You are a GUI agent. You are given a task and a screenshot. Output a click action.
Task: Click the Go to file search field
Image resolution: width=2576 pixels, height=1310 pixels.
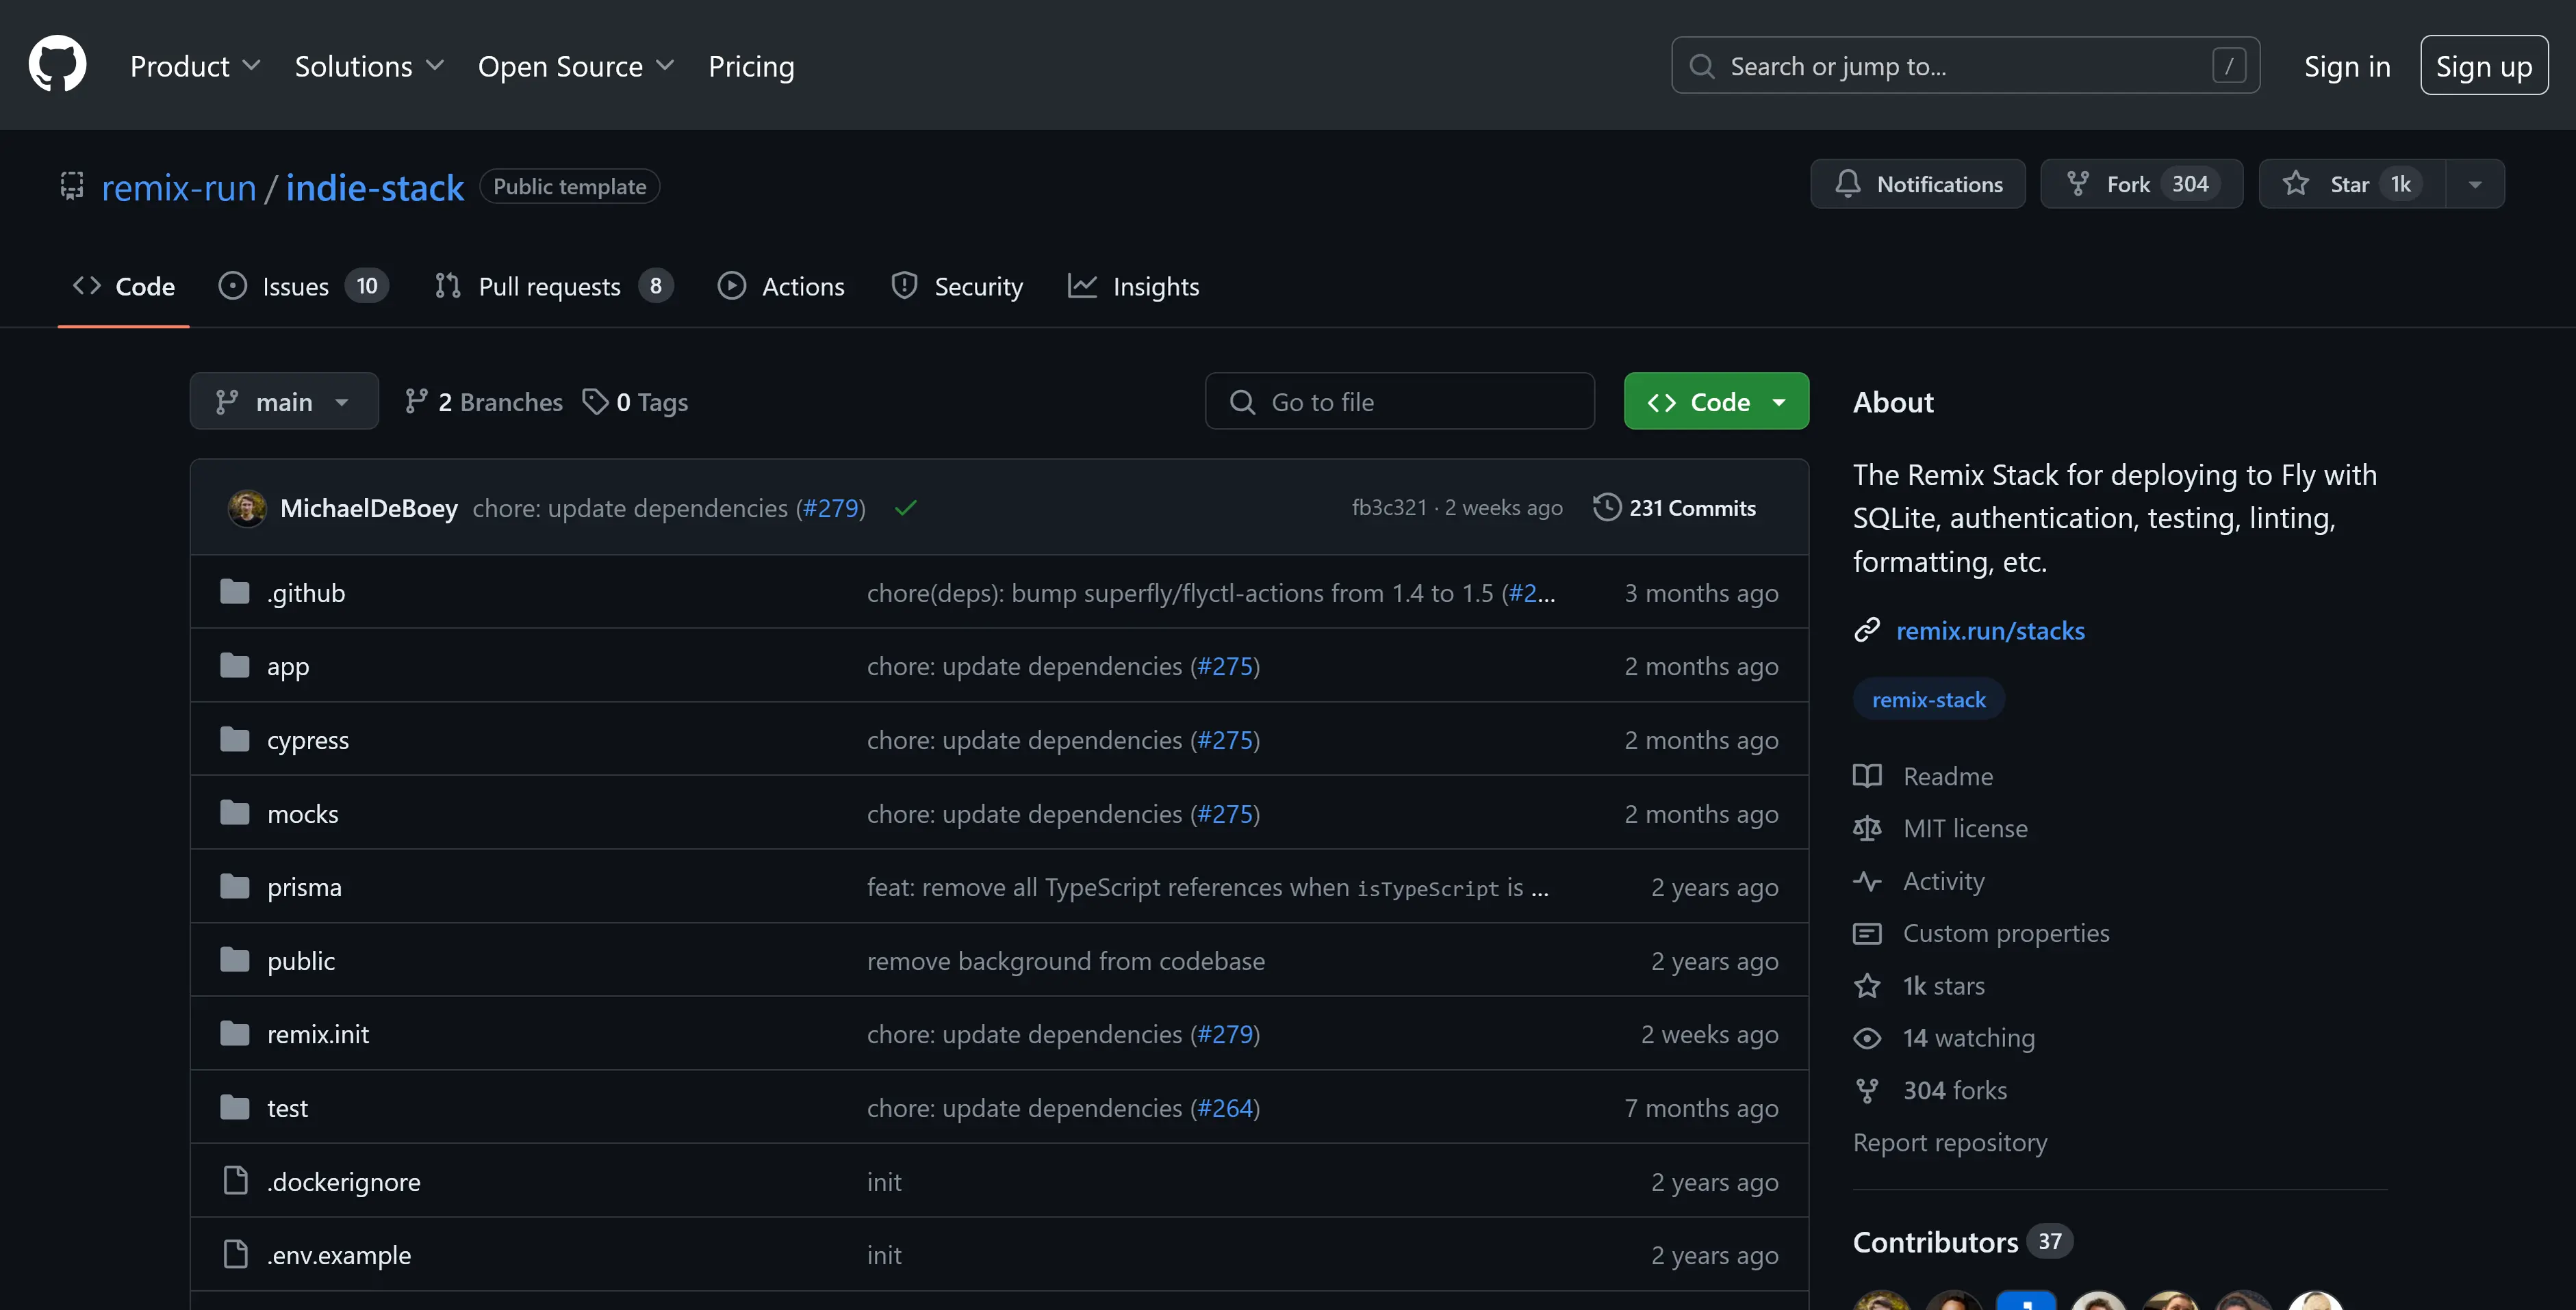(1399, 401)
